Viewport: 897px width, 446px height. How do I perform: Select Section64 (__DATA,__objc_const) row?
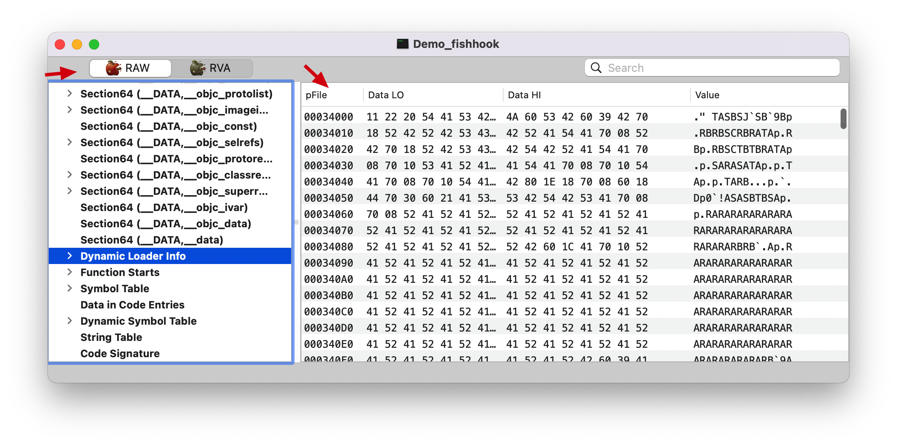[x=170, y=126]
